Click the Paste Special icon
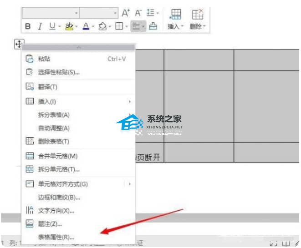The image size is (301, 248). click(30, 72)
